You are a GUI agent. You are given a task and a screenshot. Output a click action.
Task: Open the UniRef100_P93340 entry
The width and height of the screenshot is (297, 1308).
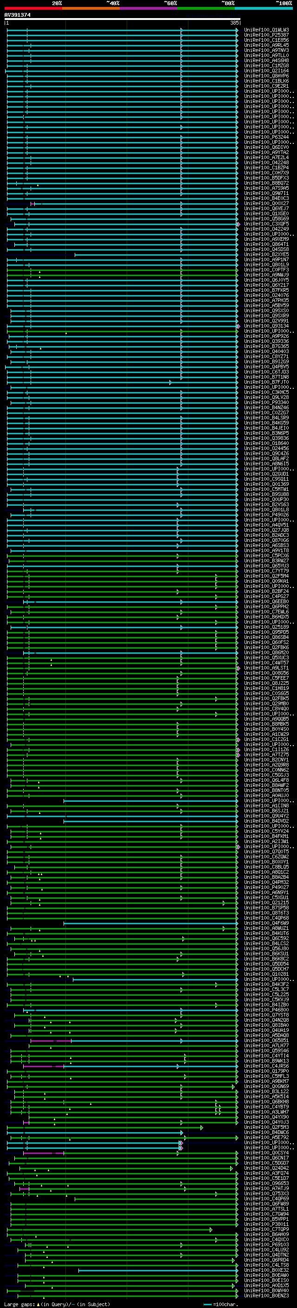[x=266, y=403]
